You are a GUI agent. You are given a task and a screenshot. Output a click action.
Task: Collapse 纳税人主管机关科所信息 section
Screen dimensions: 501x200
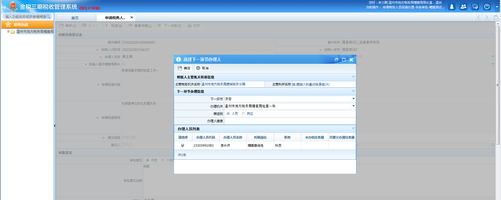click(353, 77)
